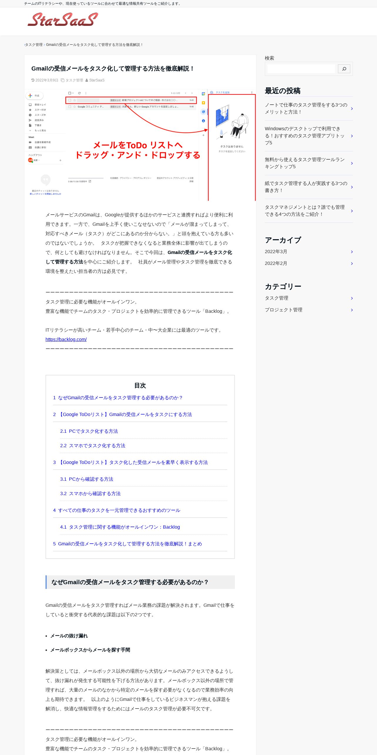Open recent post Windowsのデスクトップで利用できるタスク管理アプリ
Viewport: 377px width, 755px height.
click(309, 136)
